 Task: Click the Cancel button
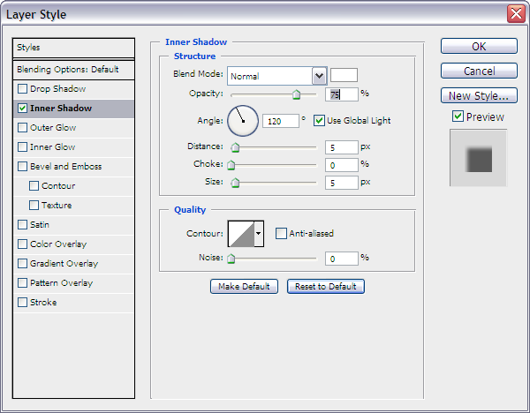tap(479, 71)
